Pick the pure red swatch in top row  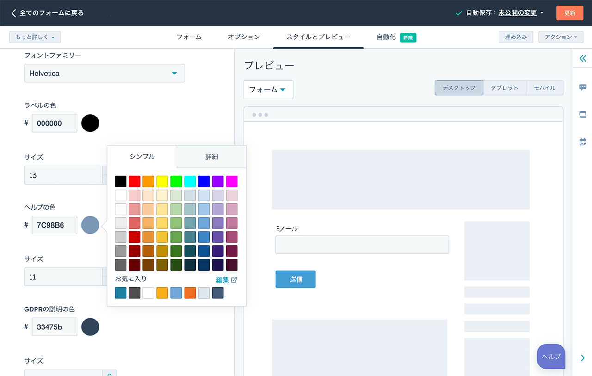[x=135, y=181]
